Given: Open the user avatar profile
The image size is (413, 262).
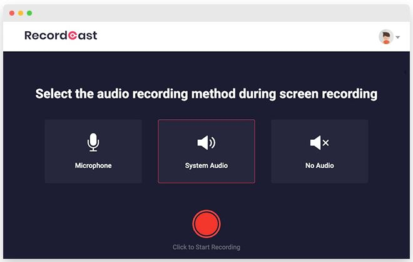Looking at the screenshot, I should click(x=386, y=37).
